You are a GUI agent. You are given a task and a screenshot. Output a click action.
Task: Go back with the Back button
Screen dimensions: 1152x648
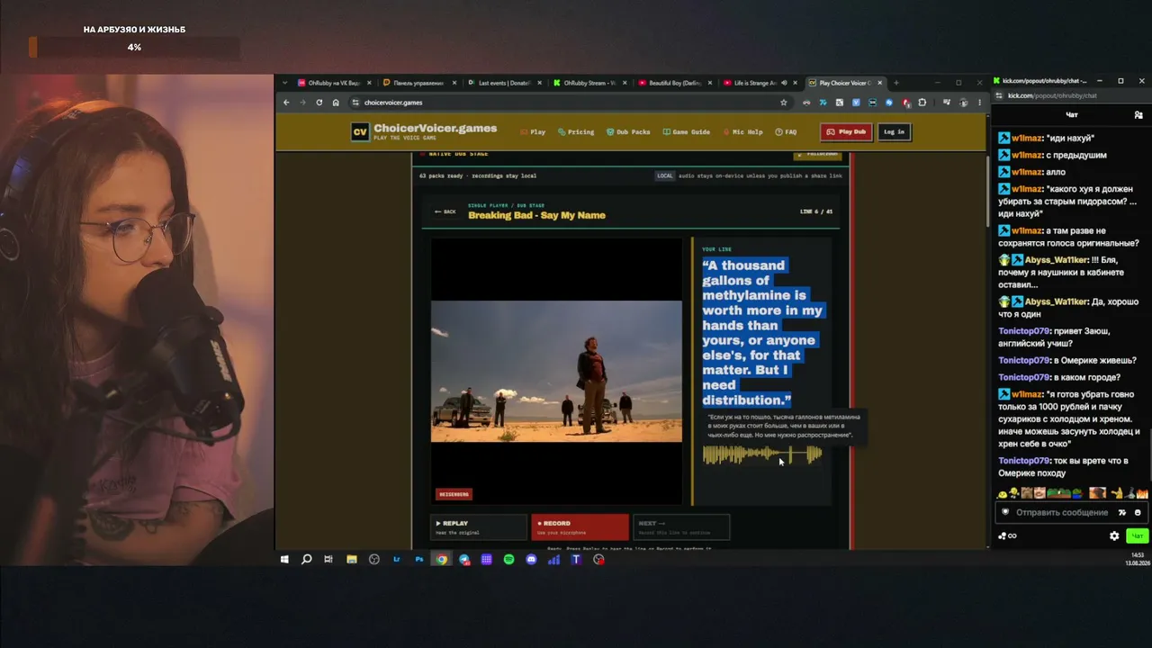[x=445, y=211]
